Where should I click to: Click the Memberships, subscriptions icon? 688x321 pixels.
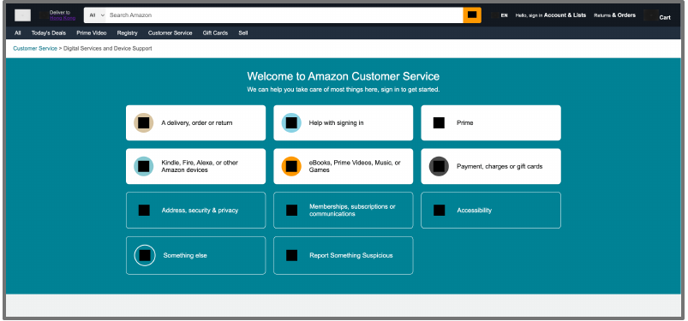coord(292,210)
